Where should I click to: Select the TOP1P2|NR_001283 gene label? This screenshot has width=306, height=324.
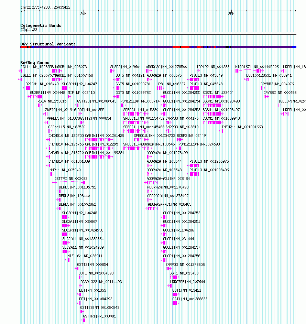213,67
